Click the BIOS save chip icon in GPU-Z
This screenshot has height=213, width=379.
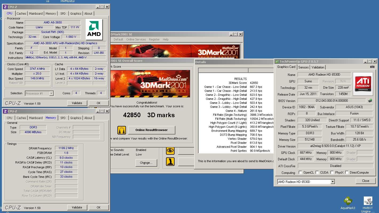(370, 101)
